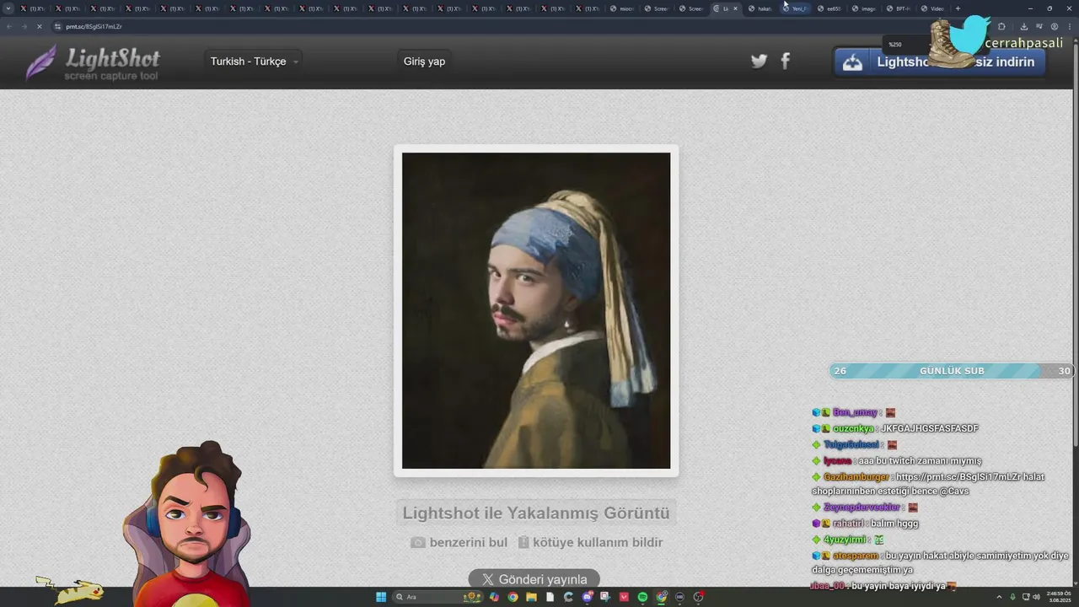The width and height of the screenshot is (1079, 607).
Task: Click kötüye kullanım bildir report link
Action: click(x=590, y=542)
